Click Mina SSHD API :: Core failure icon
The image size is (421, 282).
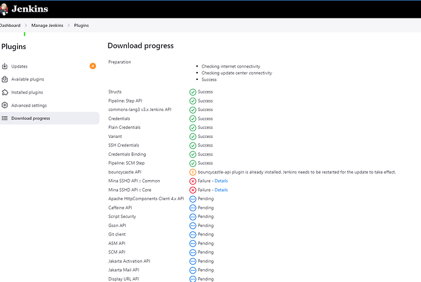pyautogui.click(x=193, y=190)
